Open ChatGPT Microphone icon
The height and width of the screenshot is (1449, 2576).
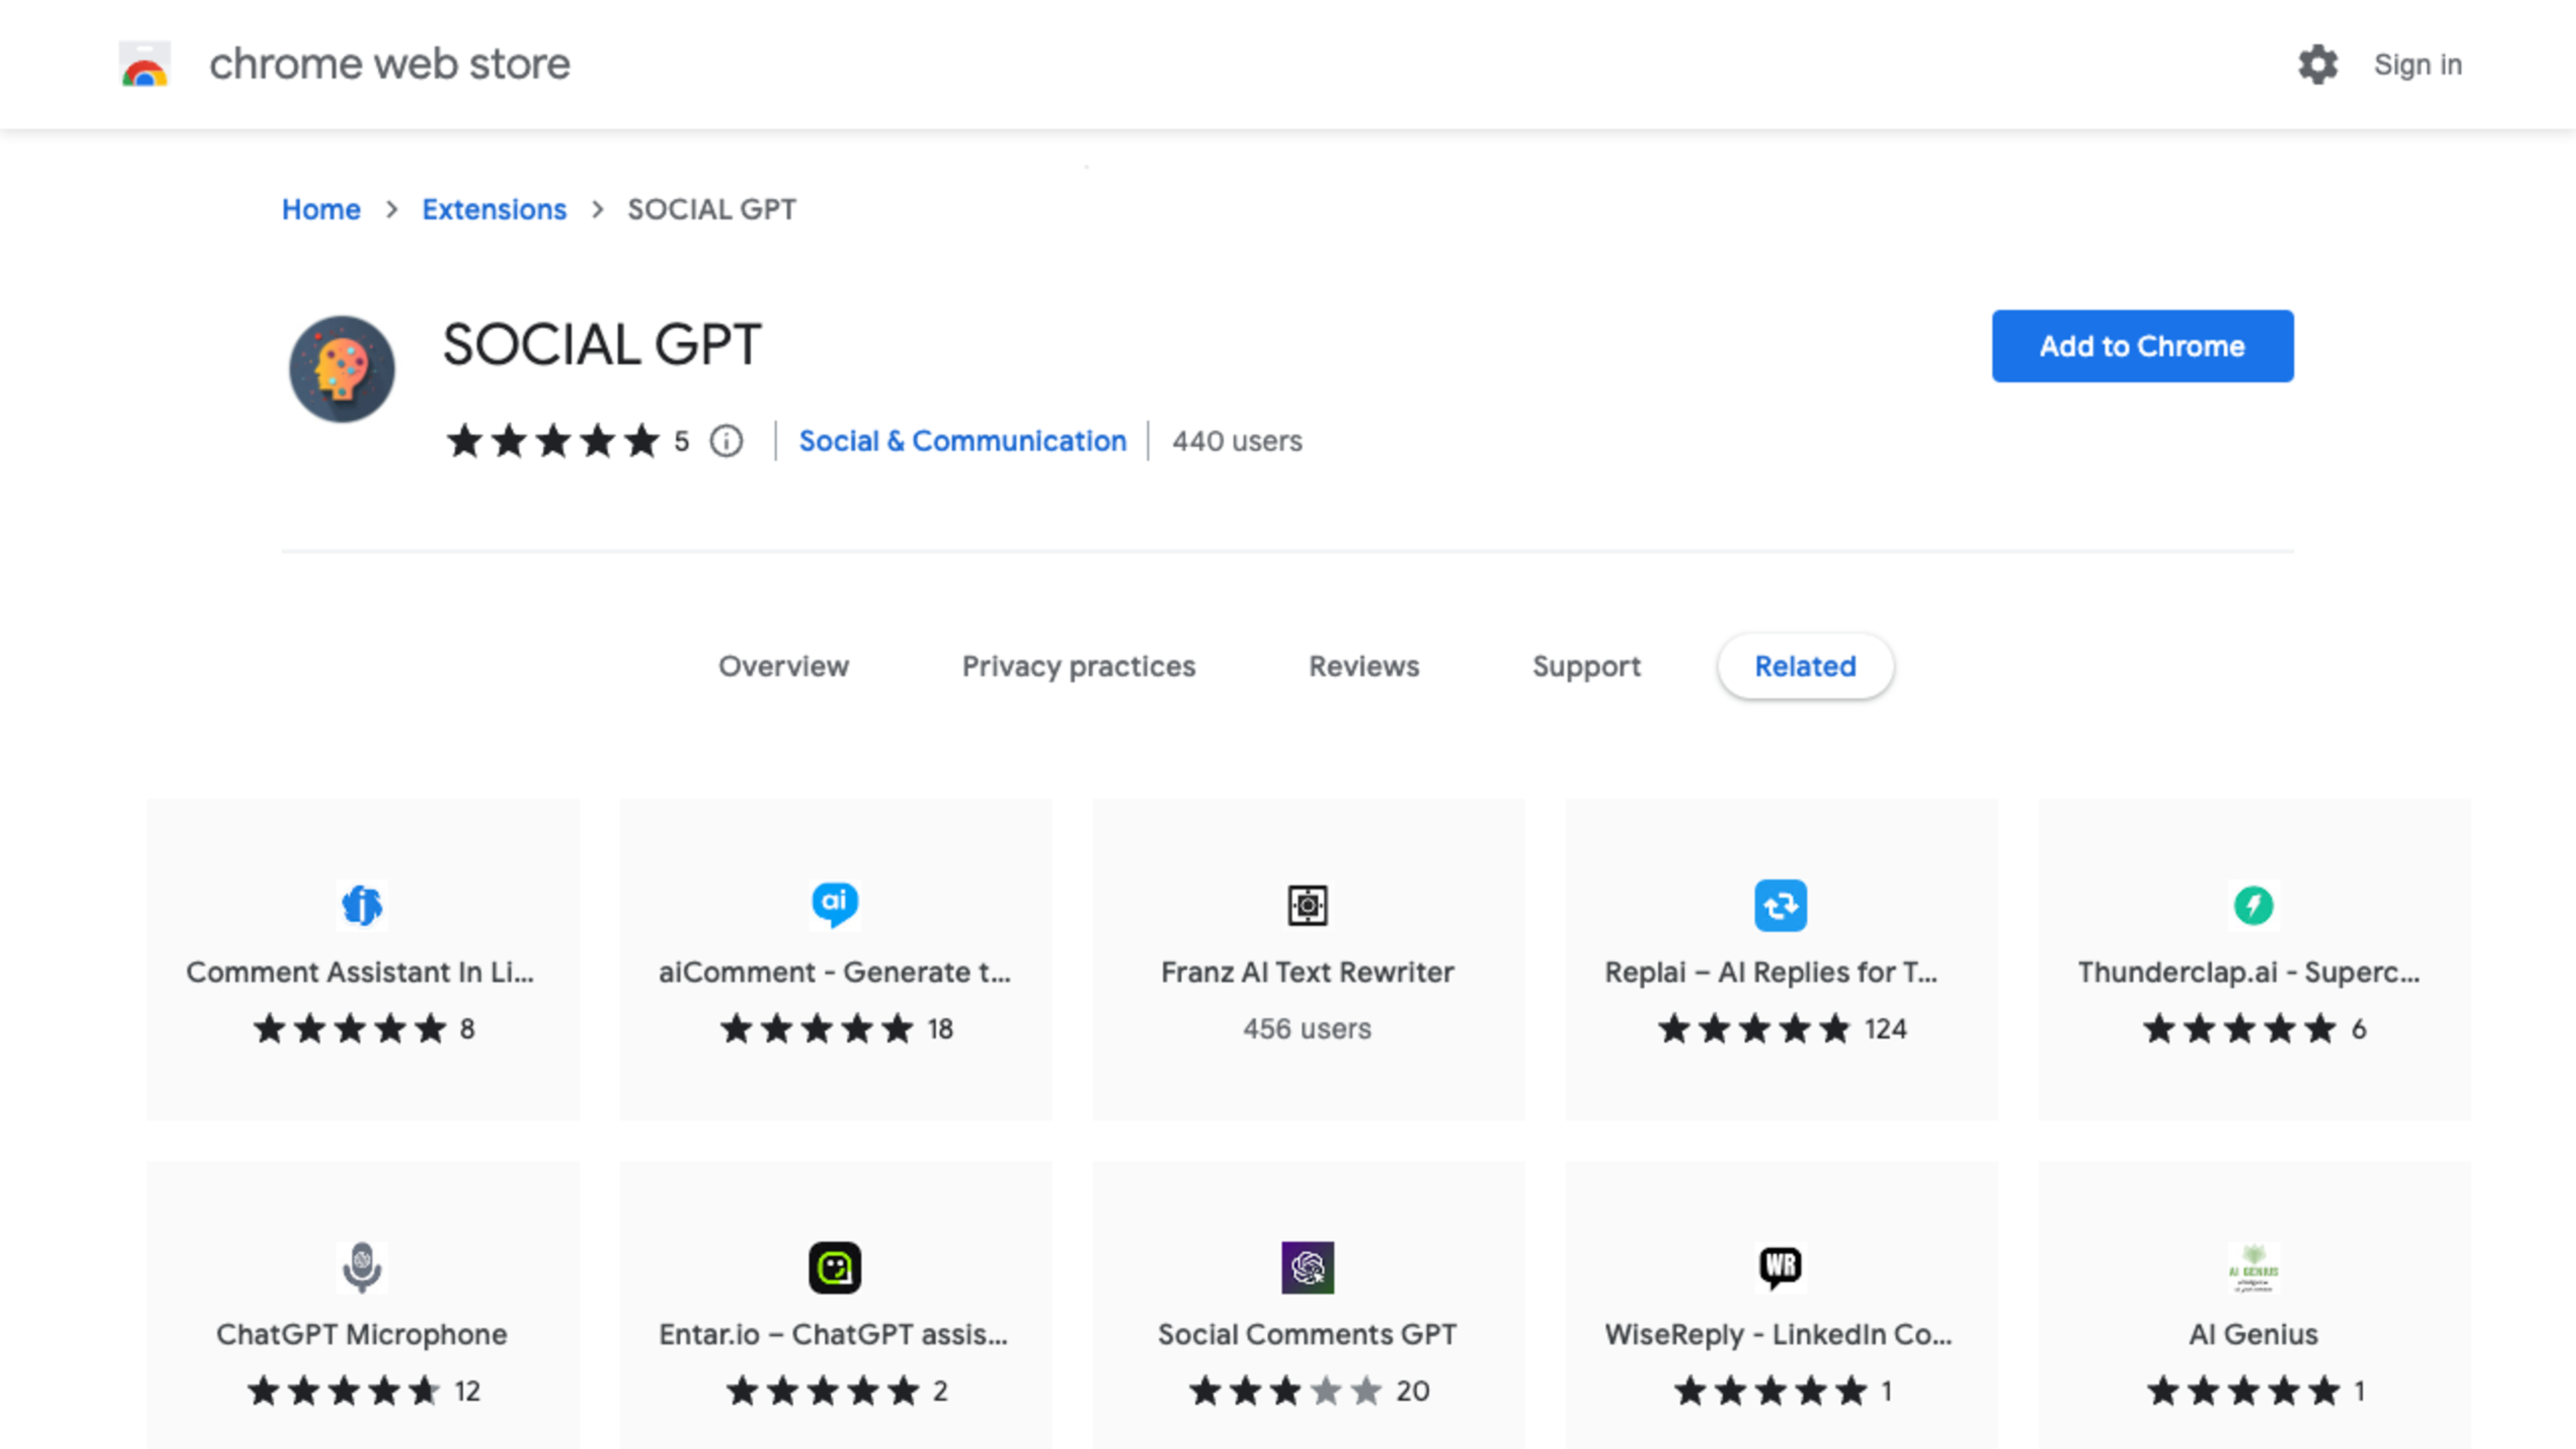362,1267
